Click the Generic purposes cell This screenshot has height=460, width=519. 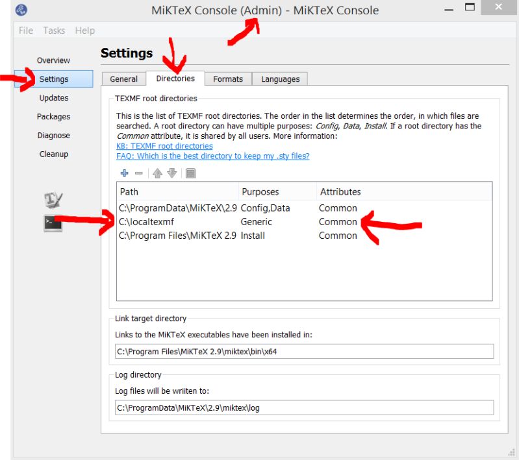click(x=256, y=222)
